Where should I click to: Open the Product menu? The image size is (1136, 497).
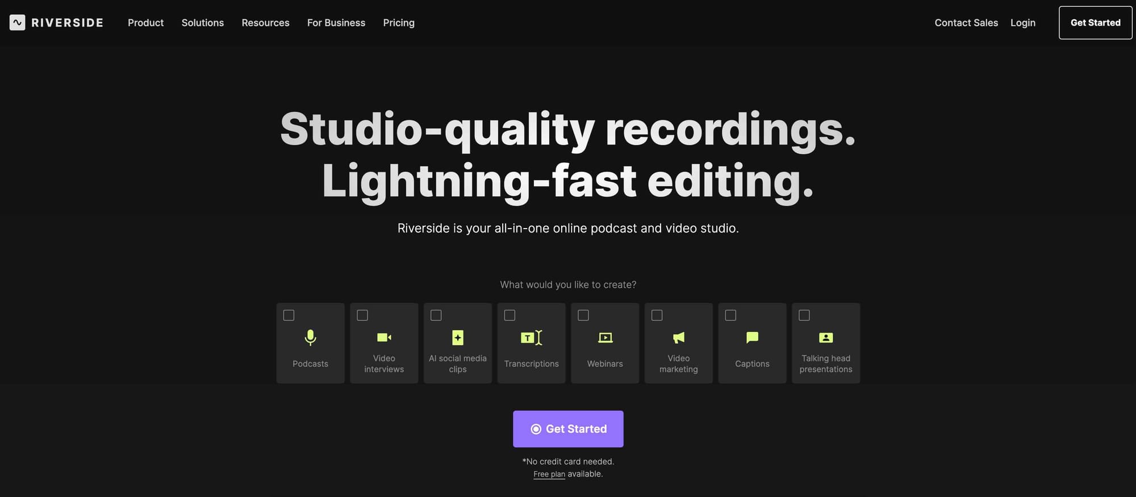click(x=145, y=23)
